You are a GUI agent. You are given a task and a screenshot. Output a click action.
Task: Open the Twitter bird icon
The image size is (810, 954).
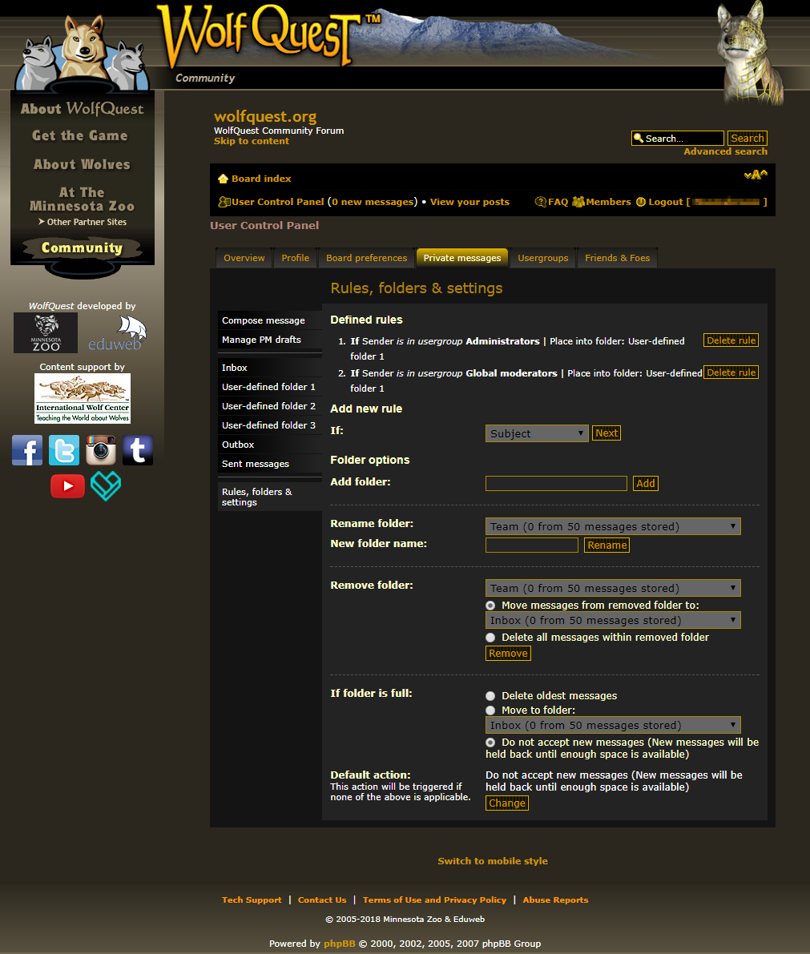pyautogui.click(x=64, y=450)
